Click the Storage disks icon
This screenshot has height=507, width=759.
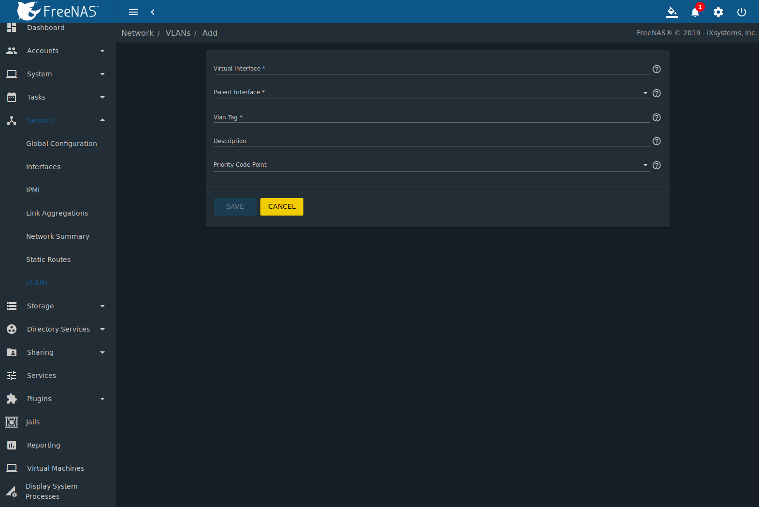click(x=12, y=306)
